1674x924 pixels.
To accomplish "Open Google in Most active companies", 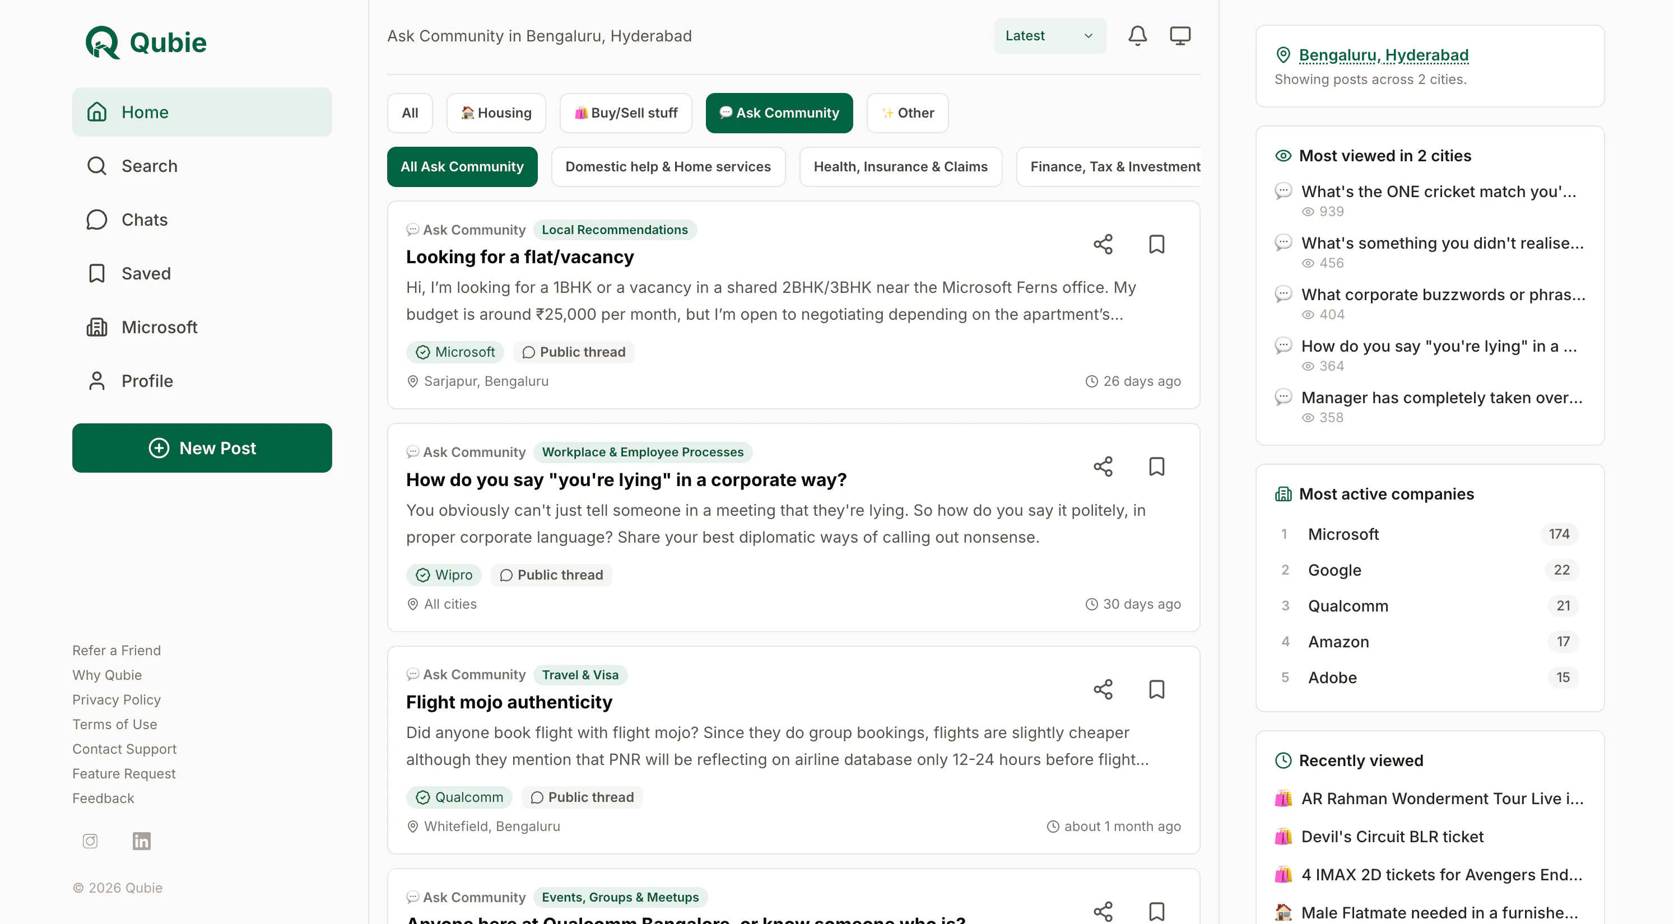I will pyautogui.click(x=1430, y=570).
